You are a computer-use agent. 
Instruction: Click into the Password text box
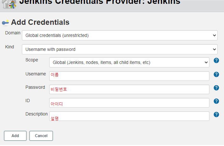tap(129, 89)
